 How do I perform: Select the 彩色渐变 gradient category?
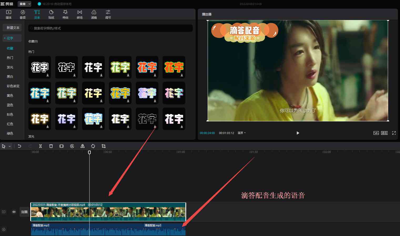click(13, 86)
